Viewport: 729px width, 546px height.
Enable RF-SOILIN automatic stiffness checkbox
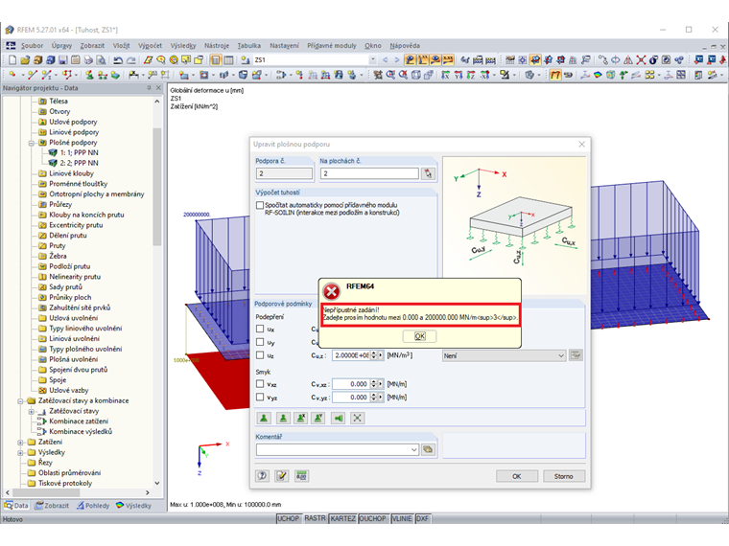(x=260, y=205)
